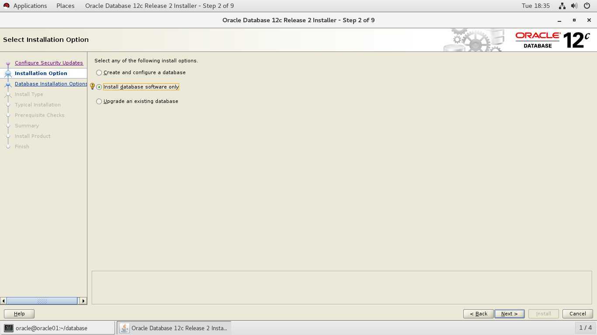Select 'Create and configure a database' option

pyautogui.click(x=141, y=72)
